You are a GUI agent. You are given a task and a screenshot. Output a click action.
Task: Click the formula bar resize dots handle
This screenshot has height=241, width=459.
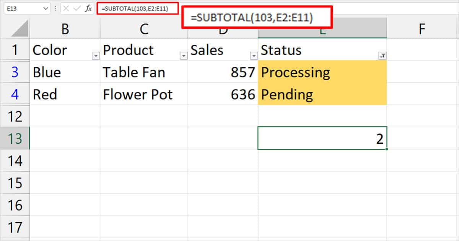(55, 8)
